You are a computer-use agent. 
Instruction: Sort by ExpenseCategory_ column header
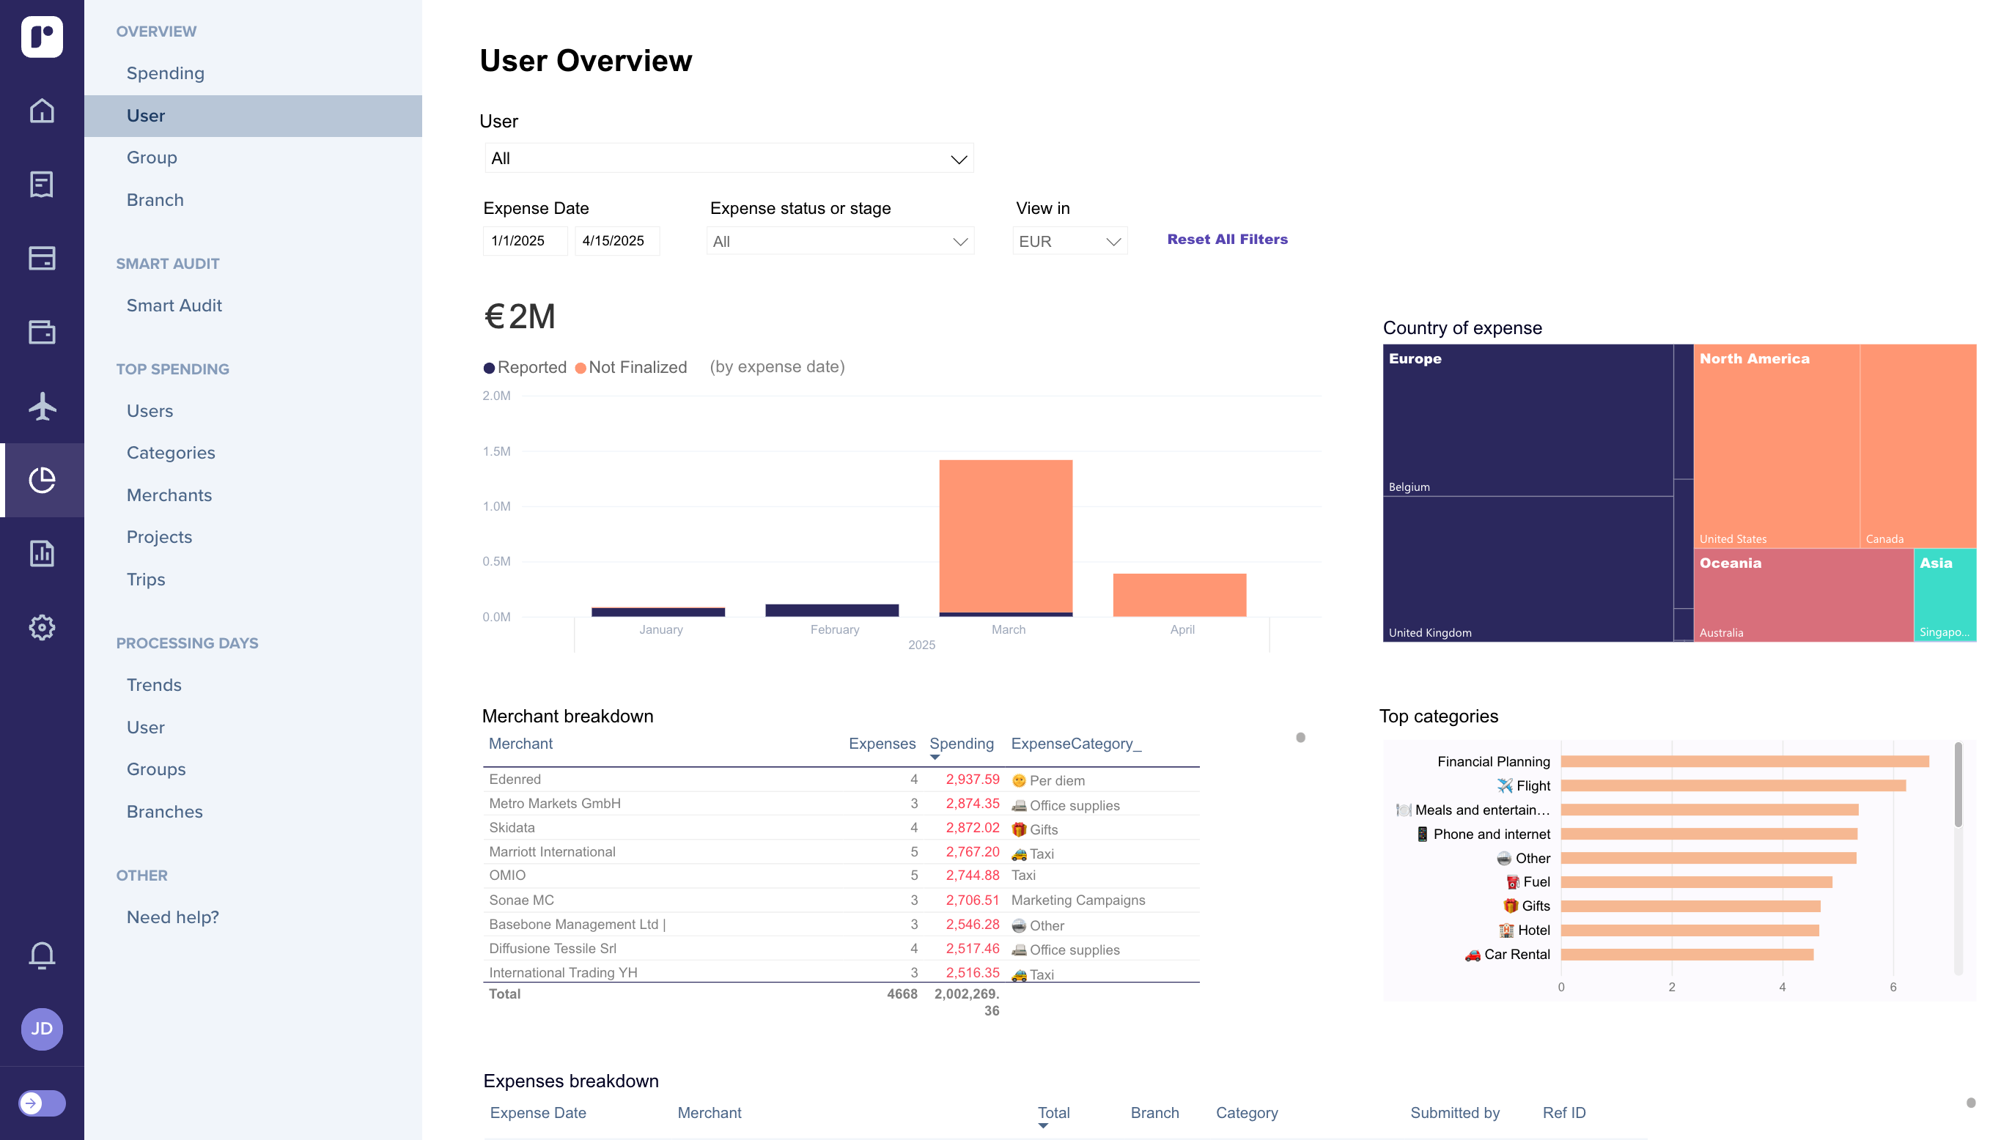coord(1076,744)
